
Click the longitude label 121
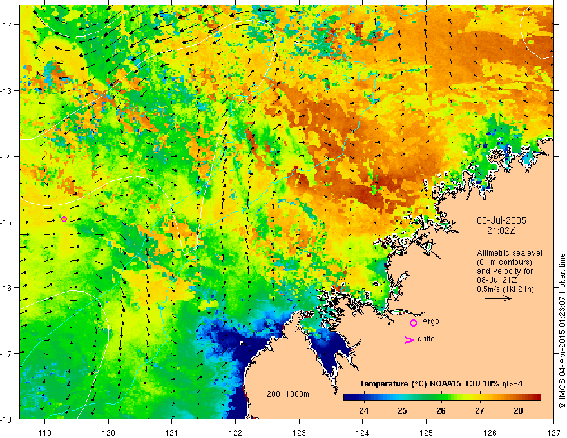tap(172, 433)
